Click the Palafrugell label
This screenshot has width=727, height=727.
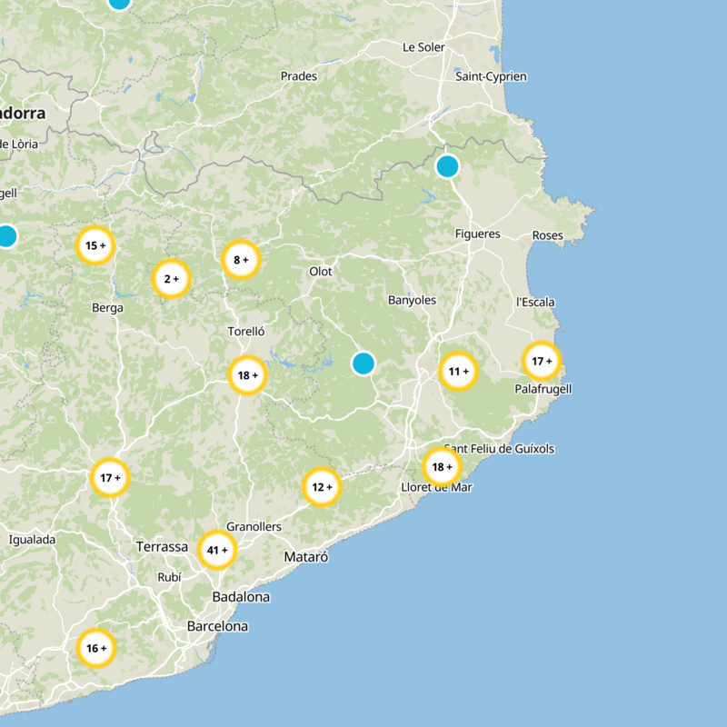coord(543,389)
